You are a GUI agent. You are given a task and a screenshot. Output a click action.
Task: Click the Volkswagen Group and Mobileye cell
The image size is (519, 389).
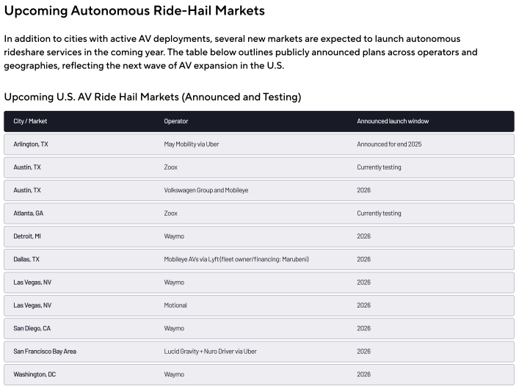(206, 190)
